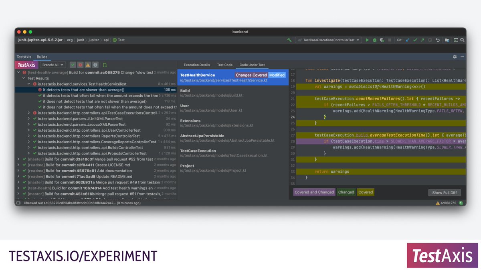Toggle the passed builds green check filter
The height and width of the screenshot is (271, 481).
pos(73,65)
